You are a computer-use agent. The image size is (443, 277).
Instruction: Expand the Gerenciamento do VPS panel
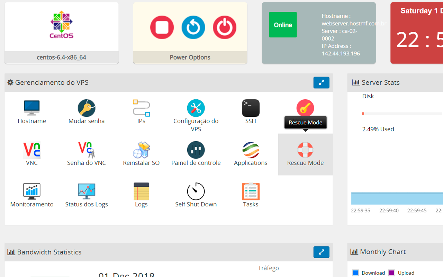coord(322,82)
